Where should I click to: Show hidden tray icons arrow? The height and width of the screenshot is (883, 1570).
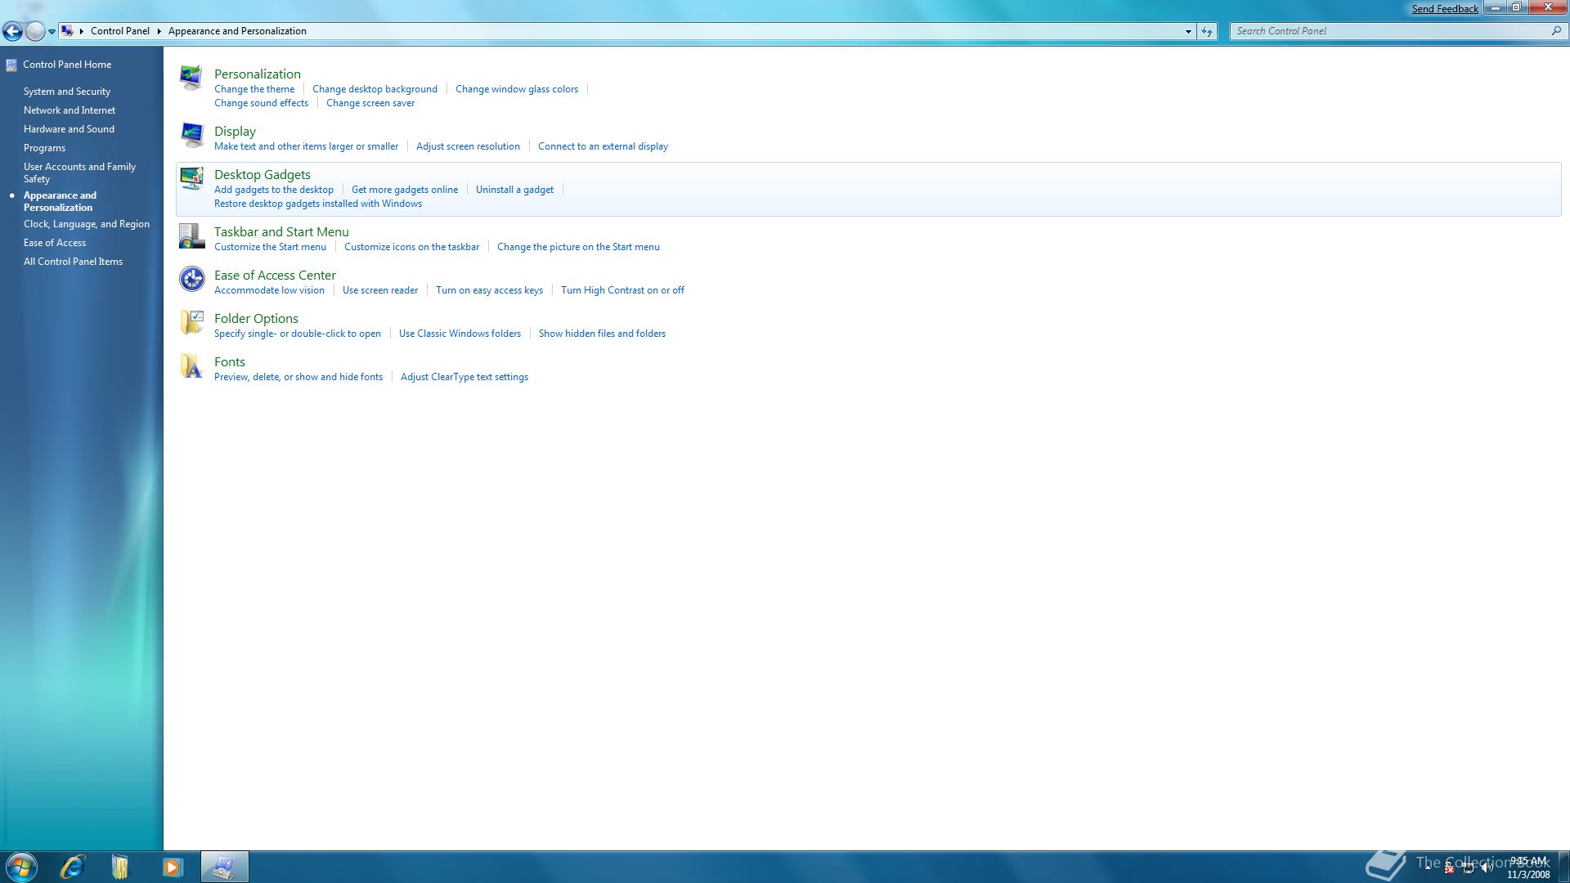(1429, 867)
